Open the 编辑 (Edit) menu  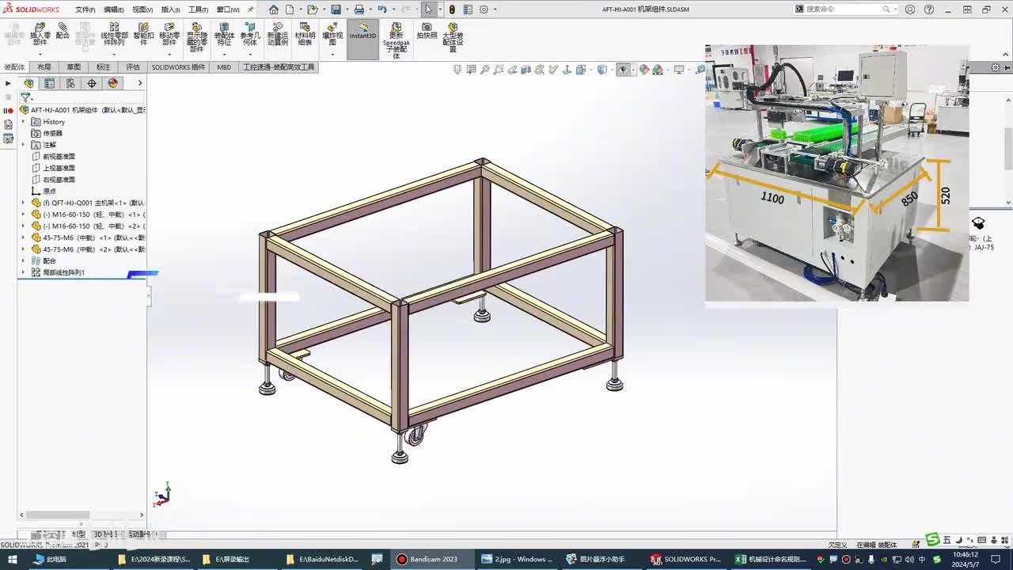pyautogui.click(x=114, y=9)
